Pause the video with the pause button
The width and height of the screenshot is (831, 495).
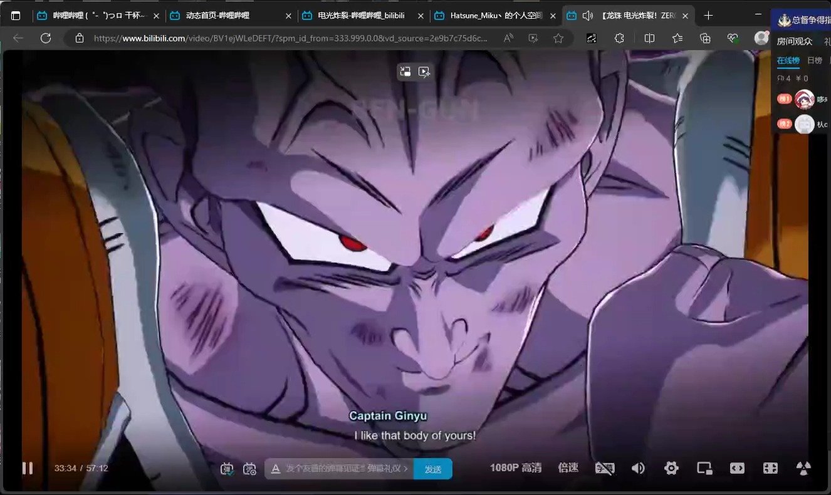[28, 468]
